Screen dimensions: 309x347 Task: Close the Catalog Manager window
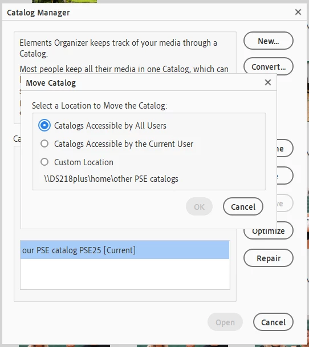(298, 12)
